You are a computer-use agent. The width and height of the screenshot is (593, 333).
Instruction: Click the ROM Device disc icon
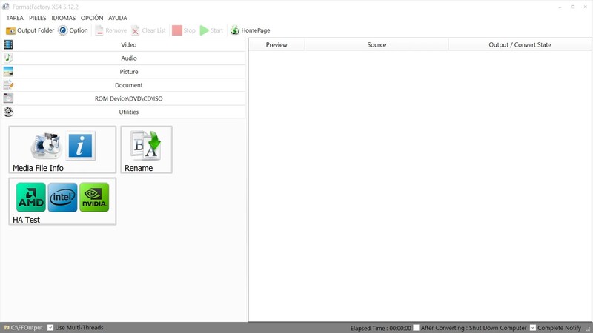8,98
